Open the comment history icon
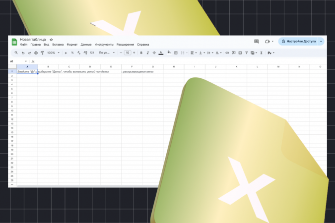The width and height of the screenshot is (335, 223). (x=257, y=42)
